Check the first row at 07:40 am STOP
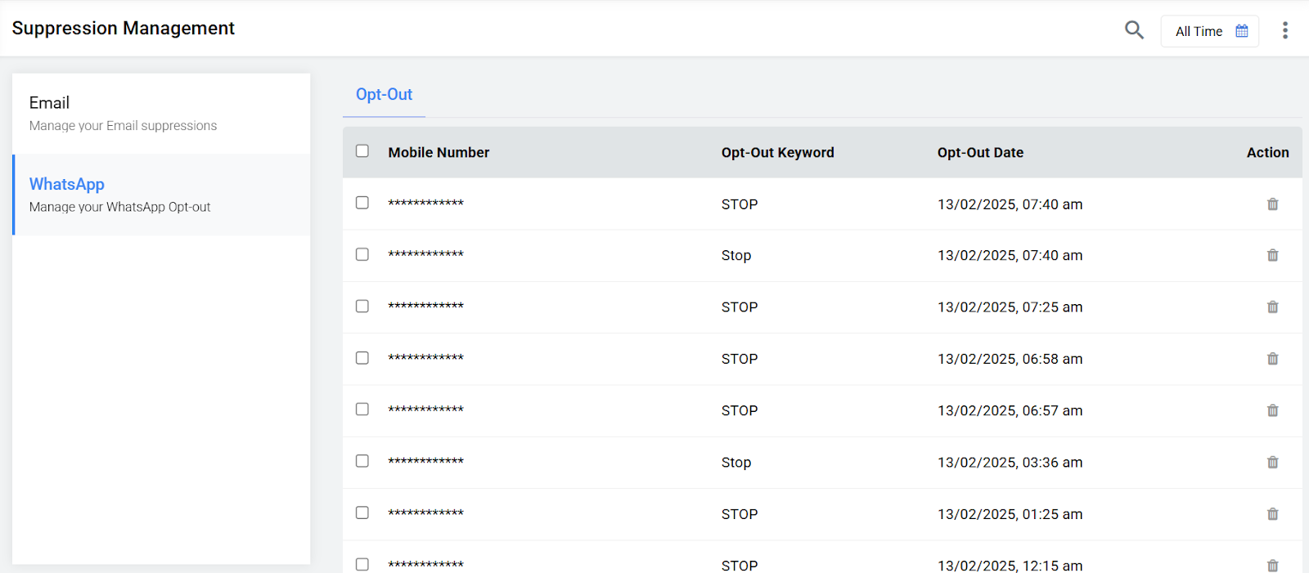Viewport: 1309px width, 573px height. [x=362, y=203]
